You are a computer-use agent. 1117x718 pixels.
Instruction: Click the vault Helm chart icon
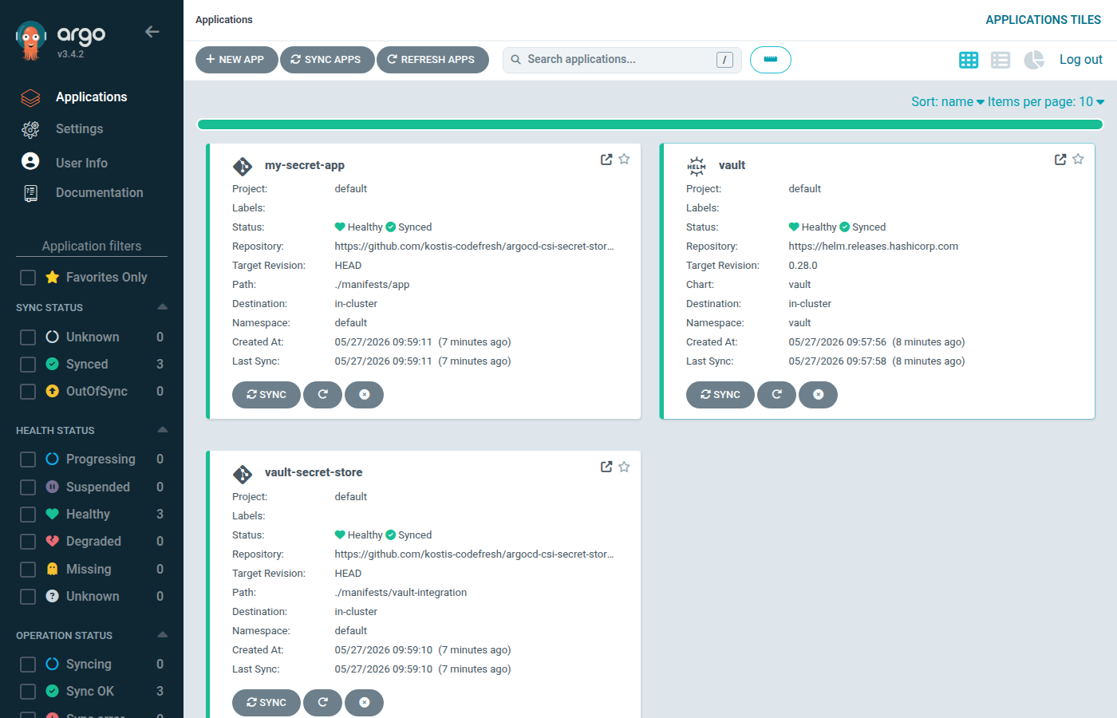[697, 166]
